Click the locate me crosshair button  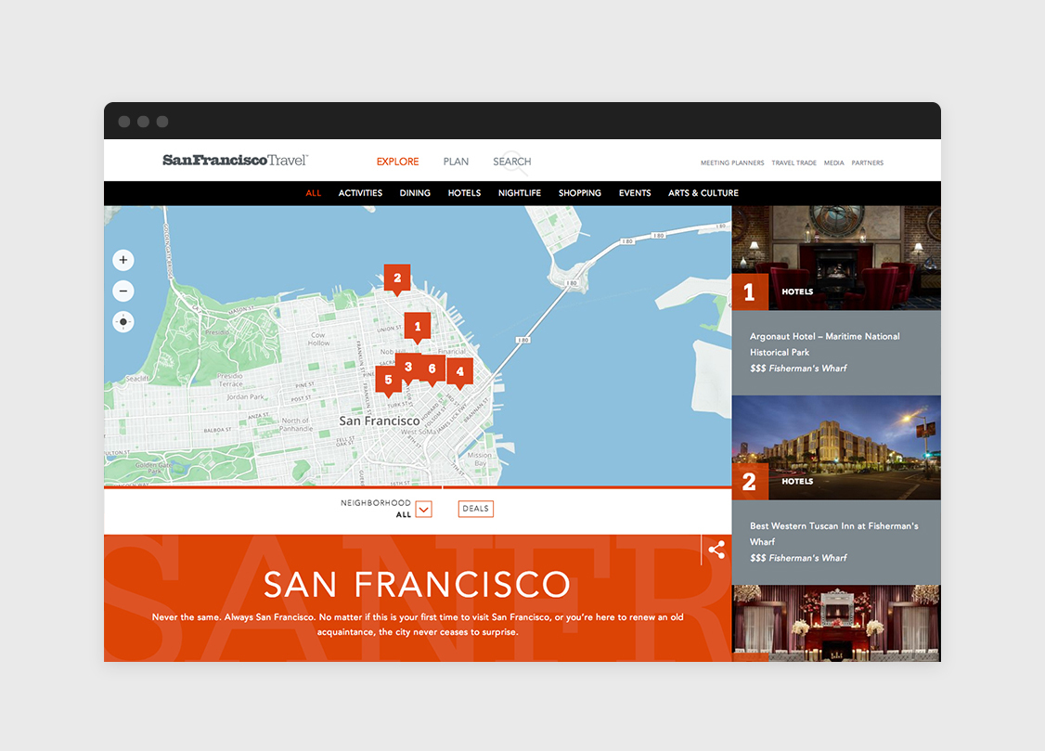tap(123, 322)
